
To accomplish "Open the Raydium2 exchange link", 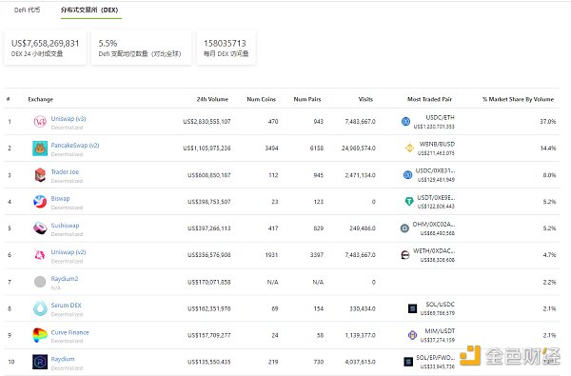I will tap(65, 279).
